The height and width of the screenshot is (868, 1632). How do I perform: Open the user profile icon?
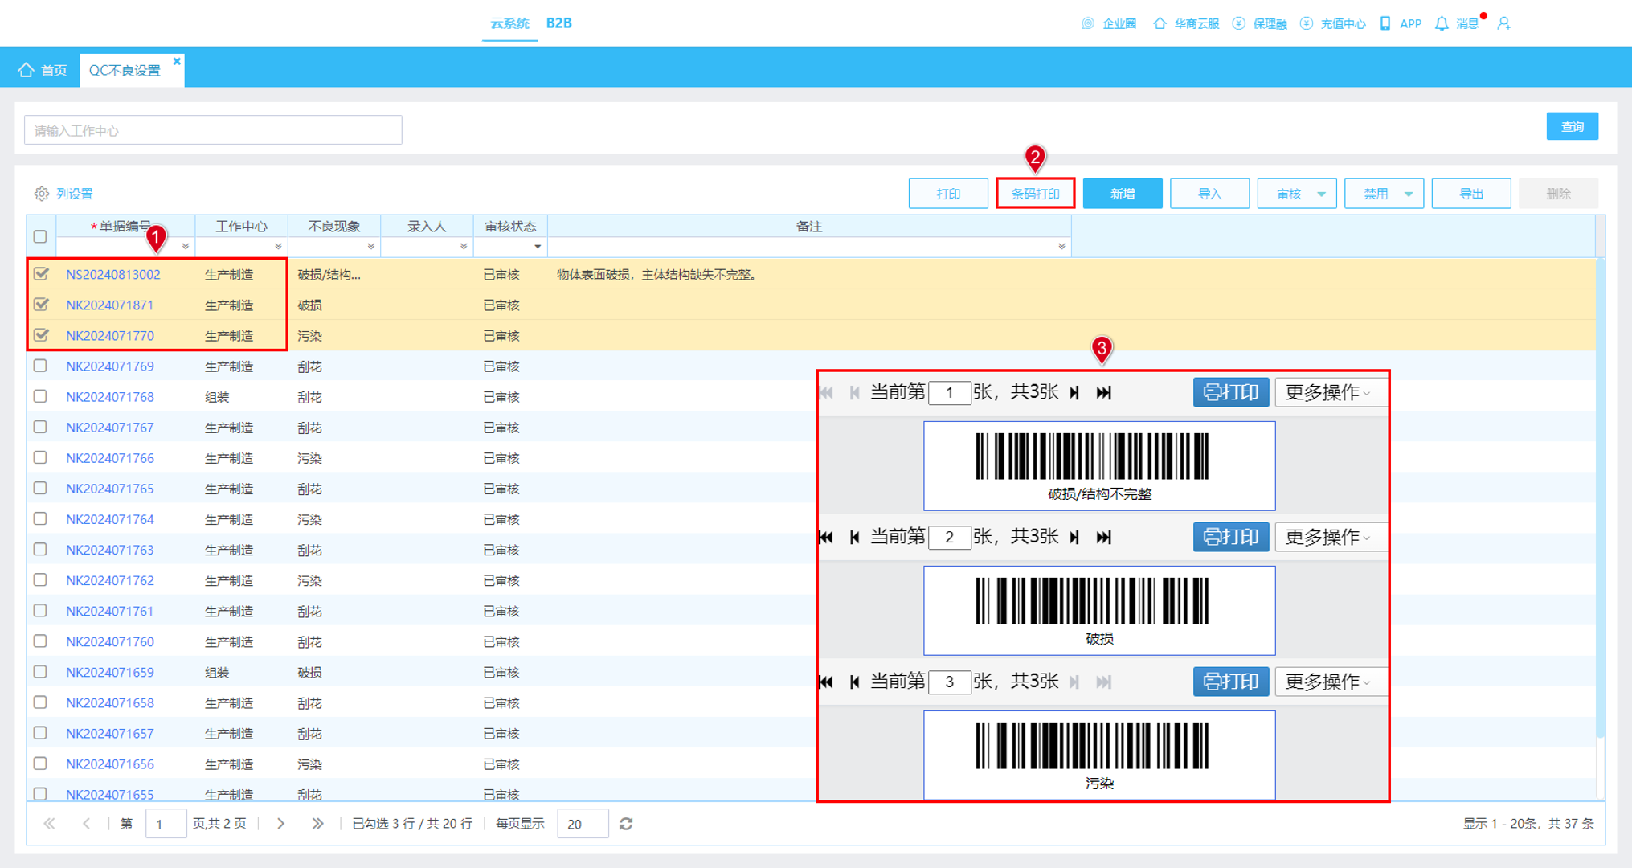[1504, 23]
